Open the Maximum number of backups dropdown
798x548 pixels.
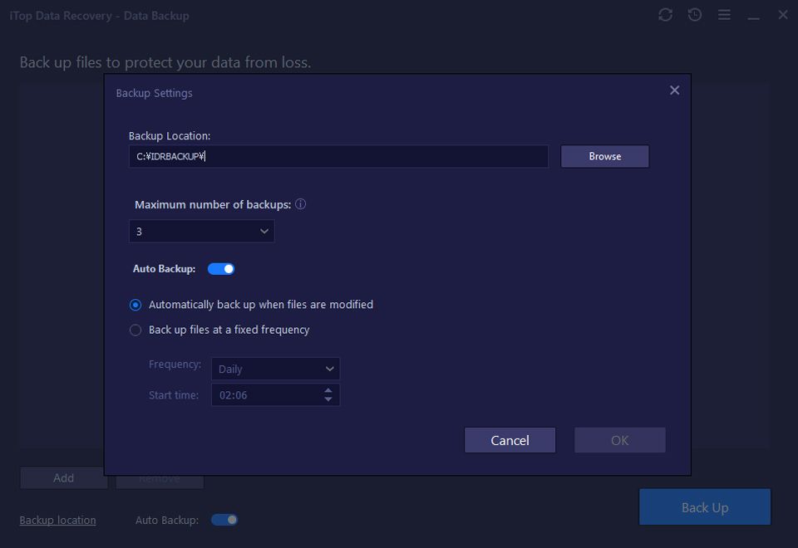tap(201, 232)
